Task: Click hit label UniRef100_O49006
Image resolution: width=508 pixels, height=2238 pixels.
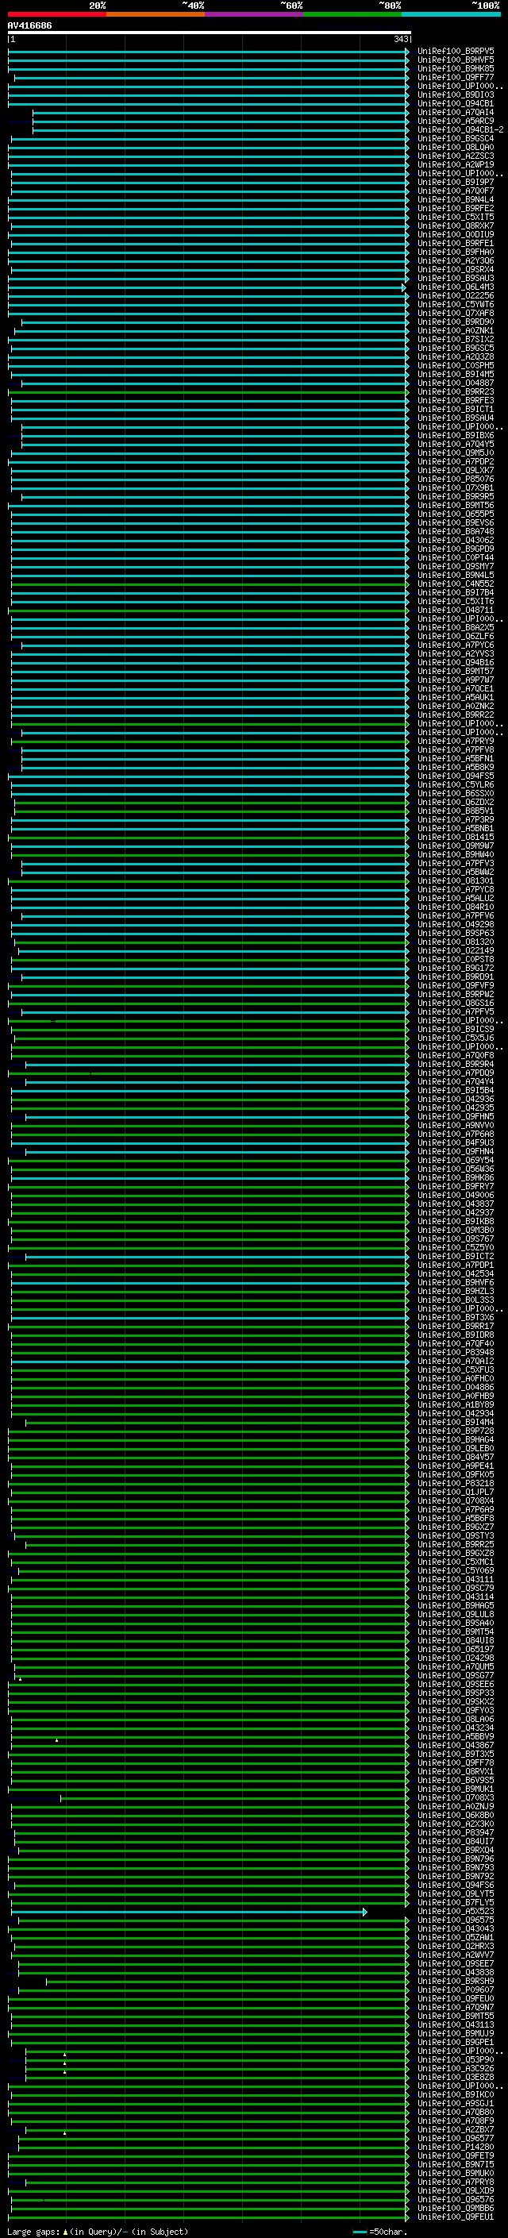Action: click(456, 1196)
